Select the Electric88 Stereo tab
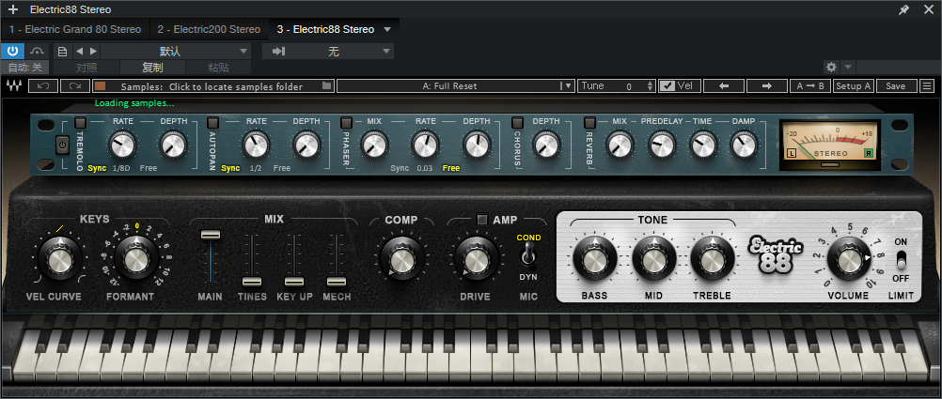 (x=325, y=29)
